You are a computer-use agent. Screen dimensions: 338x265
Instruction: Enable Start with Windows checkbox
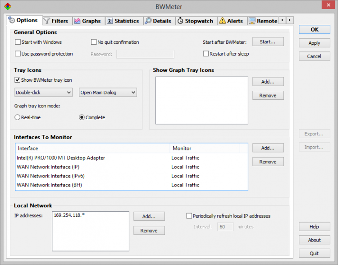click(18, 42)
